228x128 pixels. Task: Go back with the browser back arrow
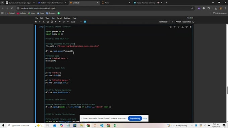pyautogui.click(x=3, y=8)
